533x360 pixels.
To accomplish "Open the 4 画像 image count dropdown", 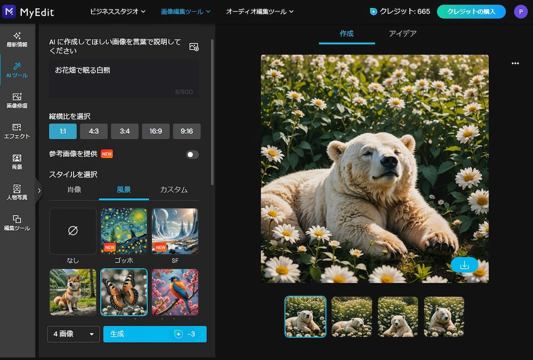I will coord(74,334).
